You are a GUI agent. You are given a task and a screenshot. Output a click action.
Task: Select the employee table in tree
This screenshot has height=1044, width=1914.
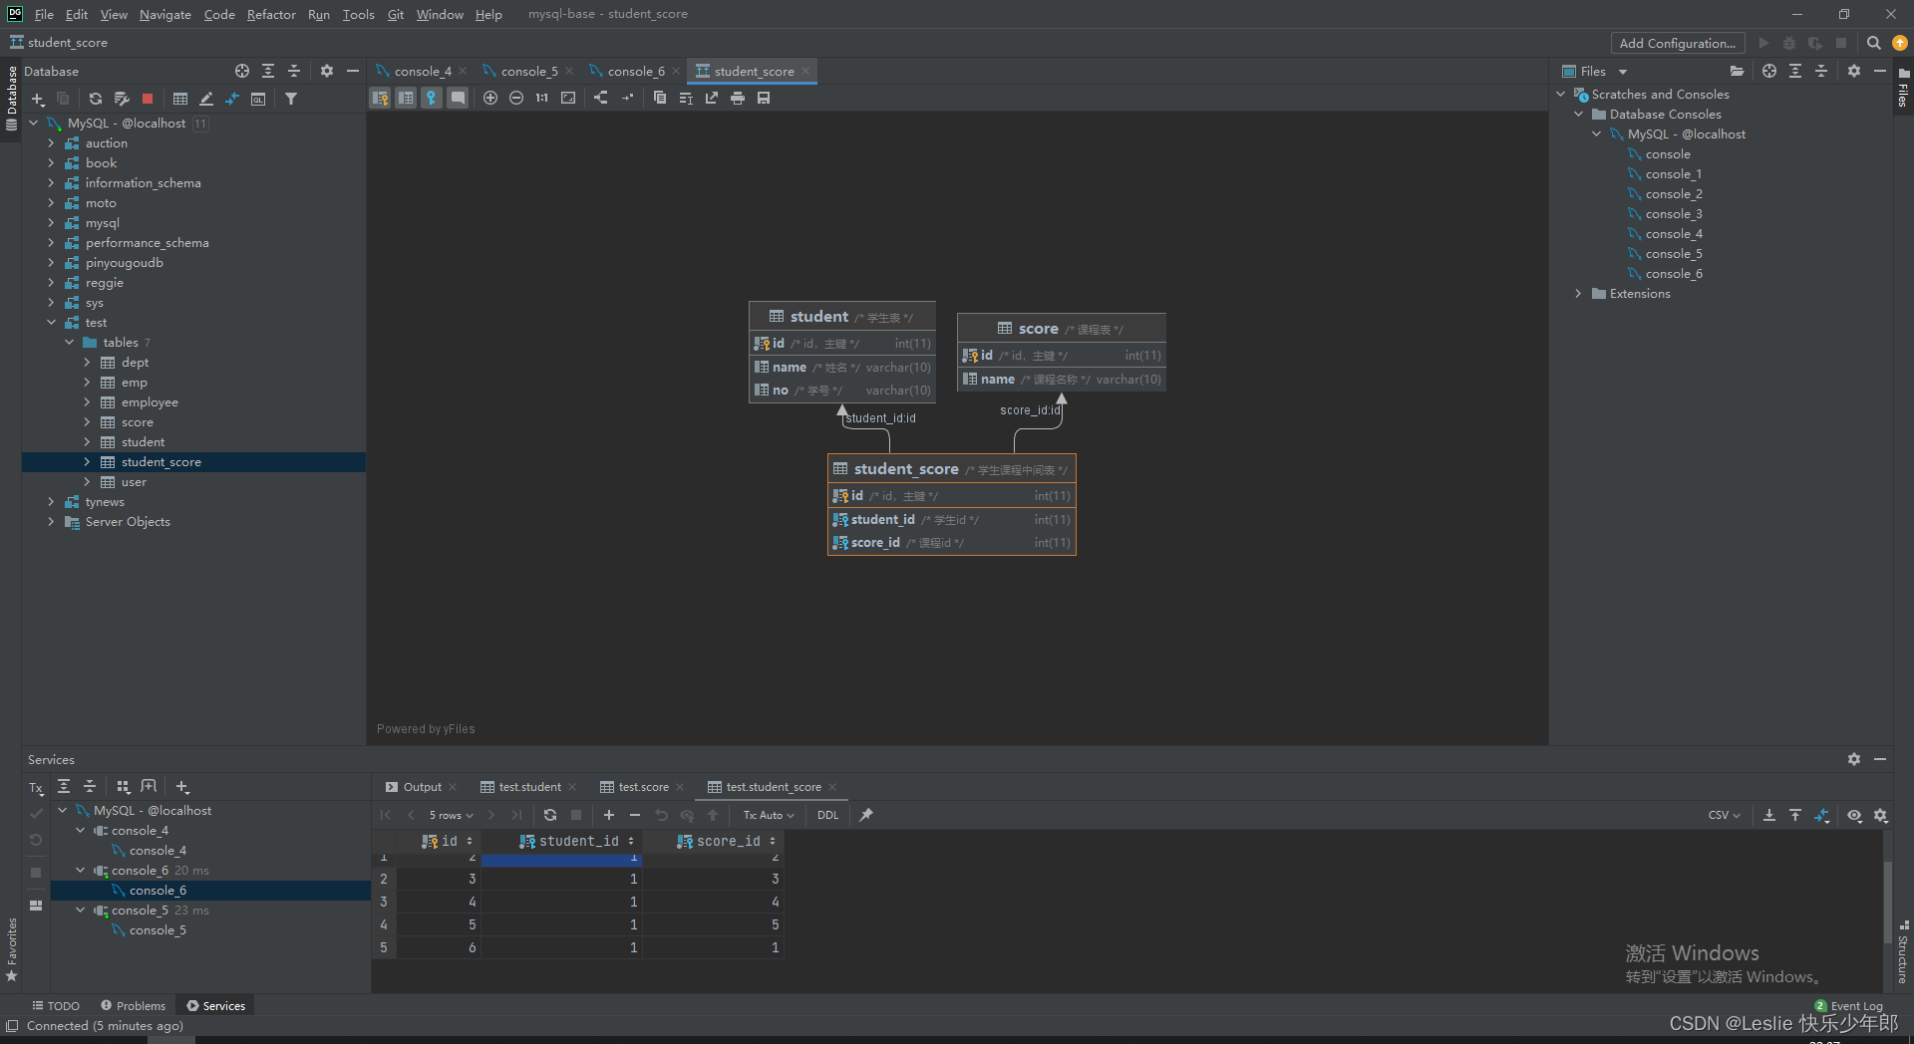[x=150, y=402]
